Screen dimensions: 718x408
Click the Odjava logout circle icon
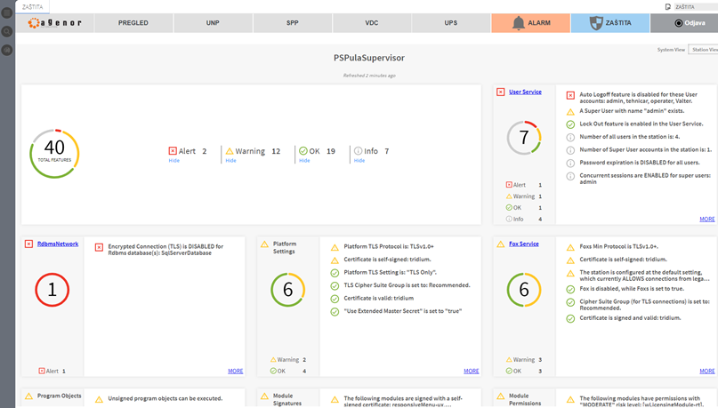pos(679,23)
